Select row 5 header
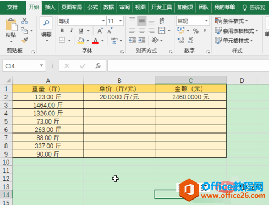The image size is (269, 205). click(6, 121)
